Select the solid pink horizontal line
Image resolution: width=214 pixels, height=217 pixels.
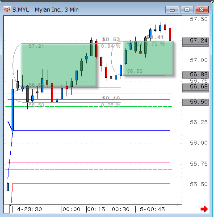coord(89,163)
